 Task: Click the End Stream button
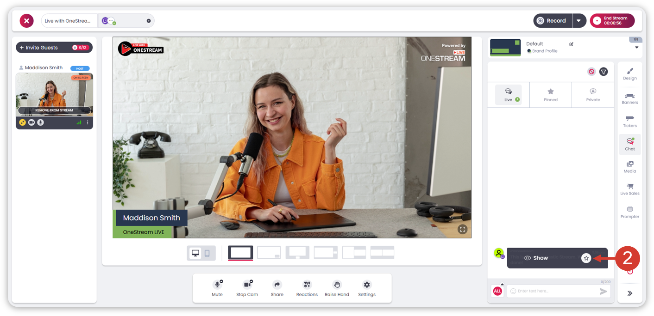click(612, 21)
